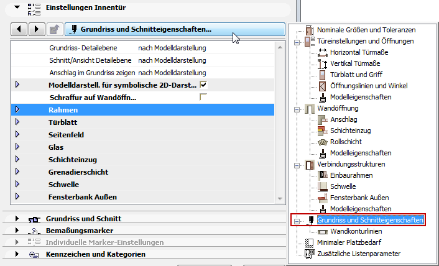Uncheck Modelldarstell. für symbolische 2D-Darst. checkbox
This screenshot has height=266, width=439.
(203, 85)
